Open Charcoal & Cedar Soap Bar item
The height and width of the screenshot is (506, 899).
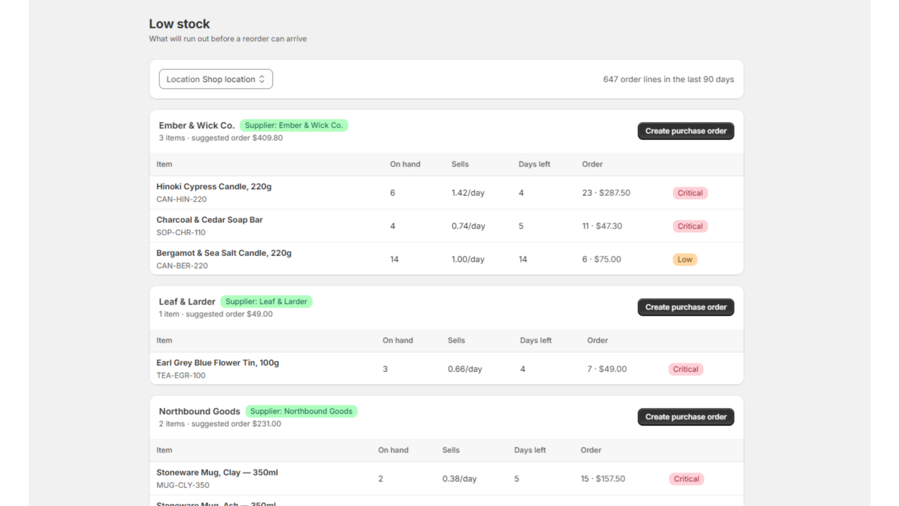coord(210,220)
